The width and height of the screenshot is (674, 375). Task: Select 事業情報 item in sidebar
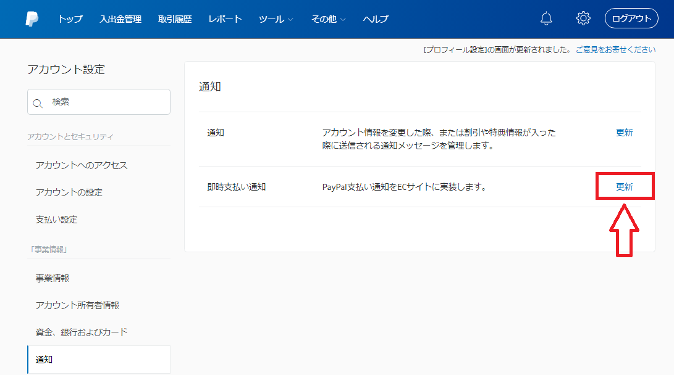(52, 278)
